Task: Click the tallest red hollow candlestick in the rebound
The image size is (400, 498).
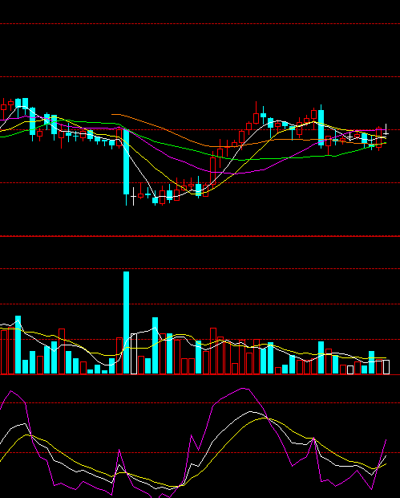Action: (212, 171)
